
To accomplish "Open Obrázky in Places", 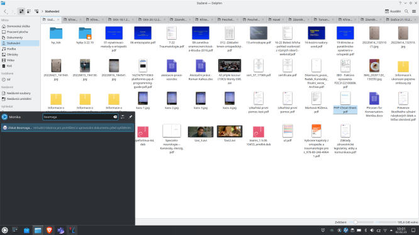I will point(13,55).
